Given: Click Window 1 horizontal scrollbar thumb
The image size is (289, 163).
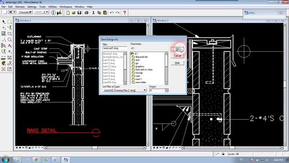Looking at the screenshot, I should [x=95, y=148].
